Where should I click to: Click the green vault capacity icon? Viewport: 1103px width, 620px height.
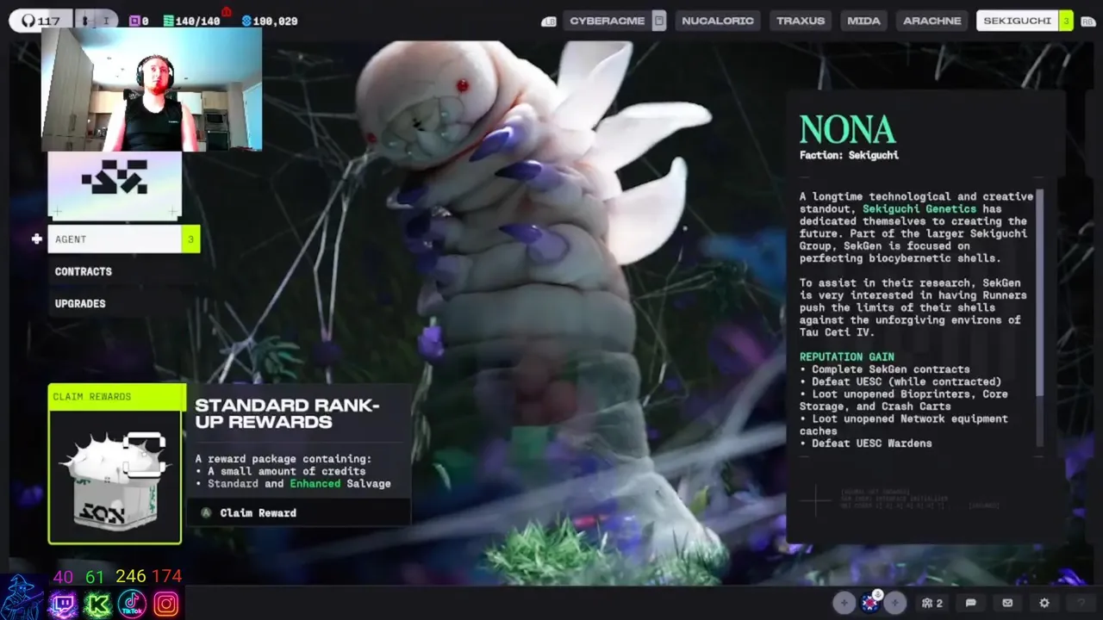pos(168,21)
